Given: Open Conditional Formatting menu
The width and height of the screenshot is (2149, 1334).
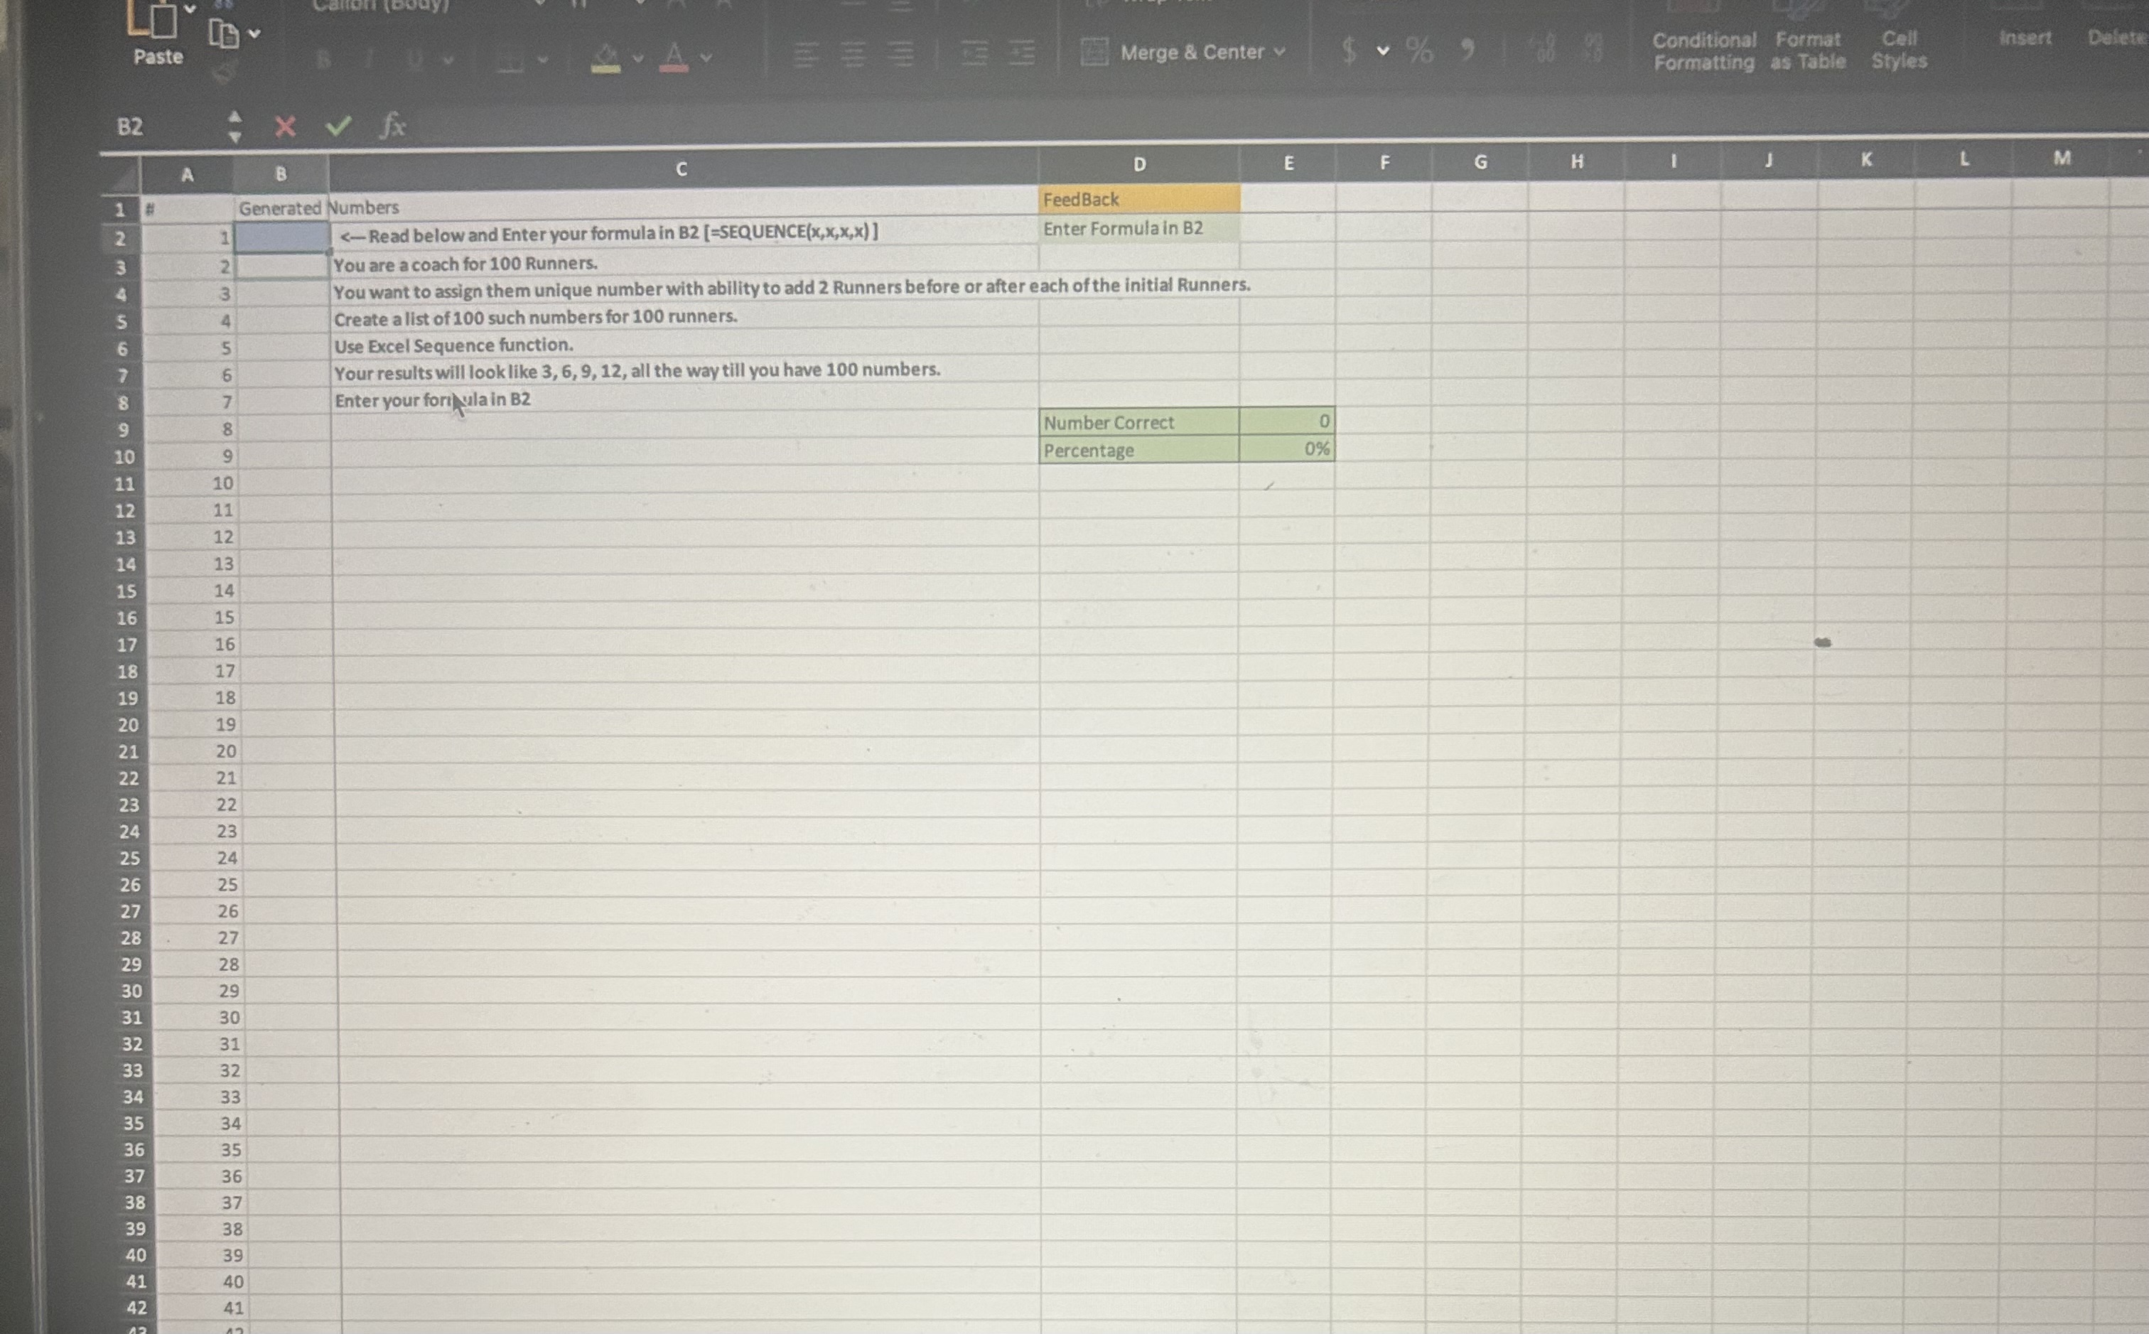Looking at the screenshot, I should [1703, 51].
